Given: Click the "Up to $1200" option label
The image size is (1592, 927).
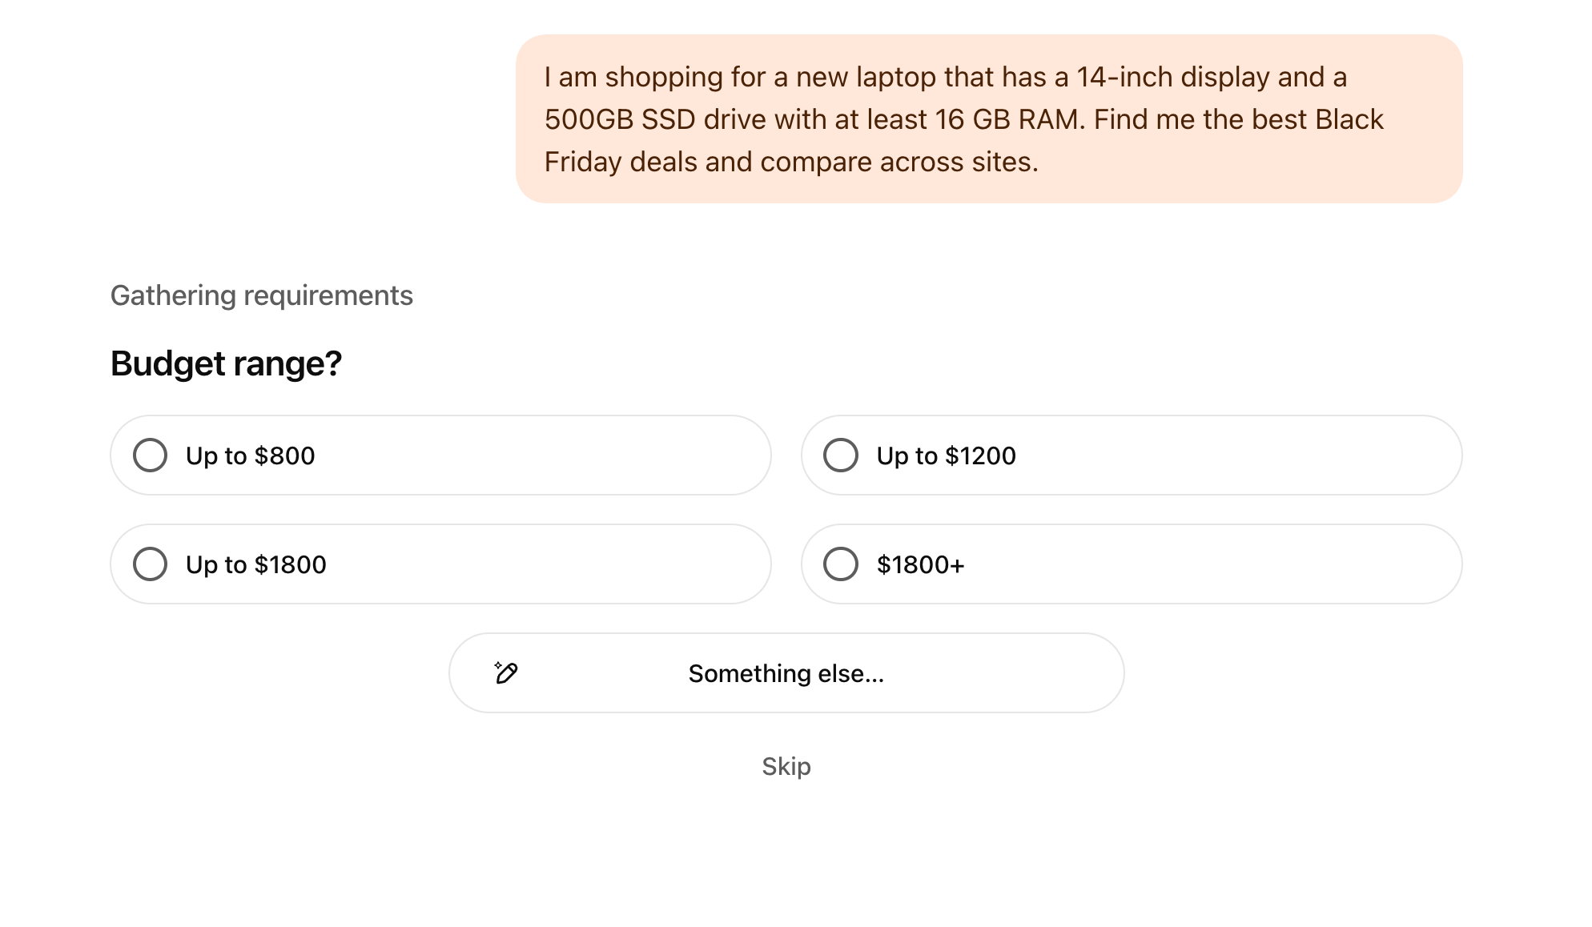Looking at the screenshot, I should point(946,456).
